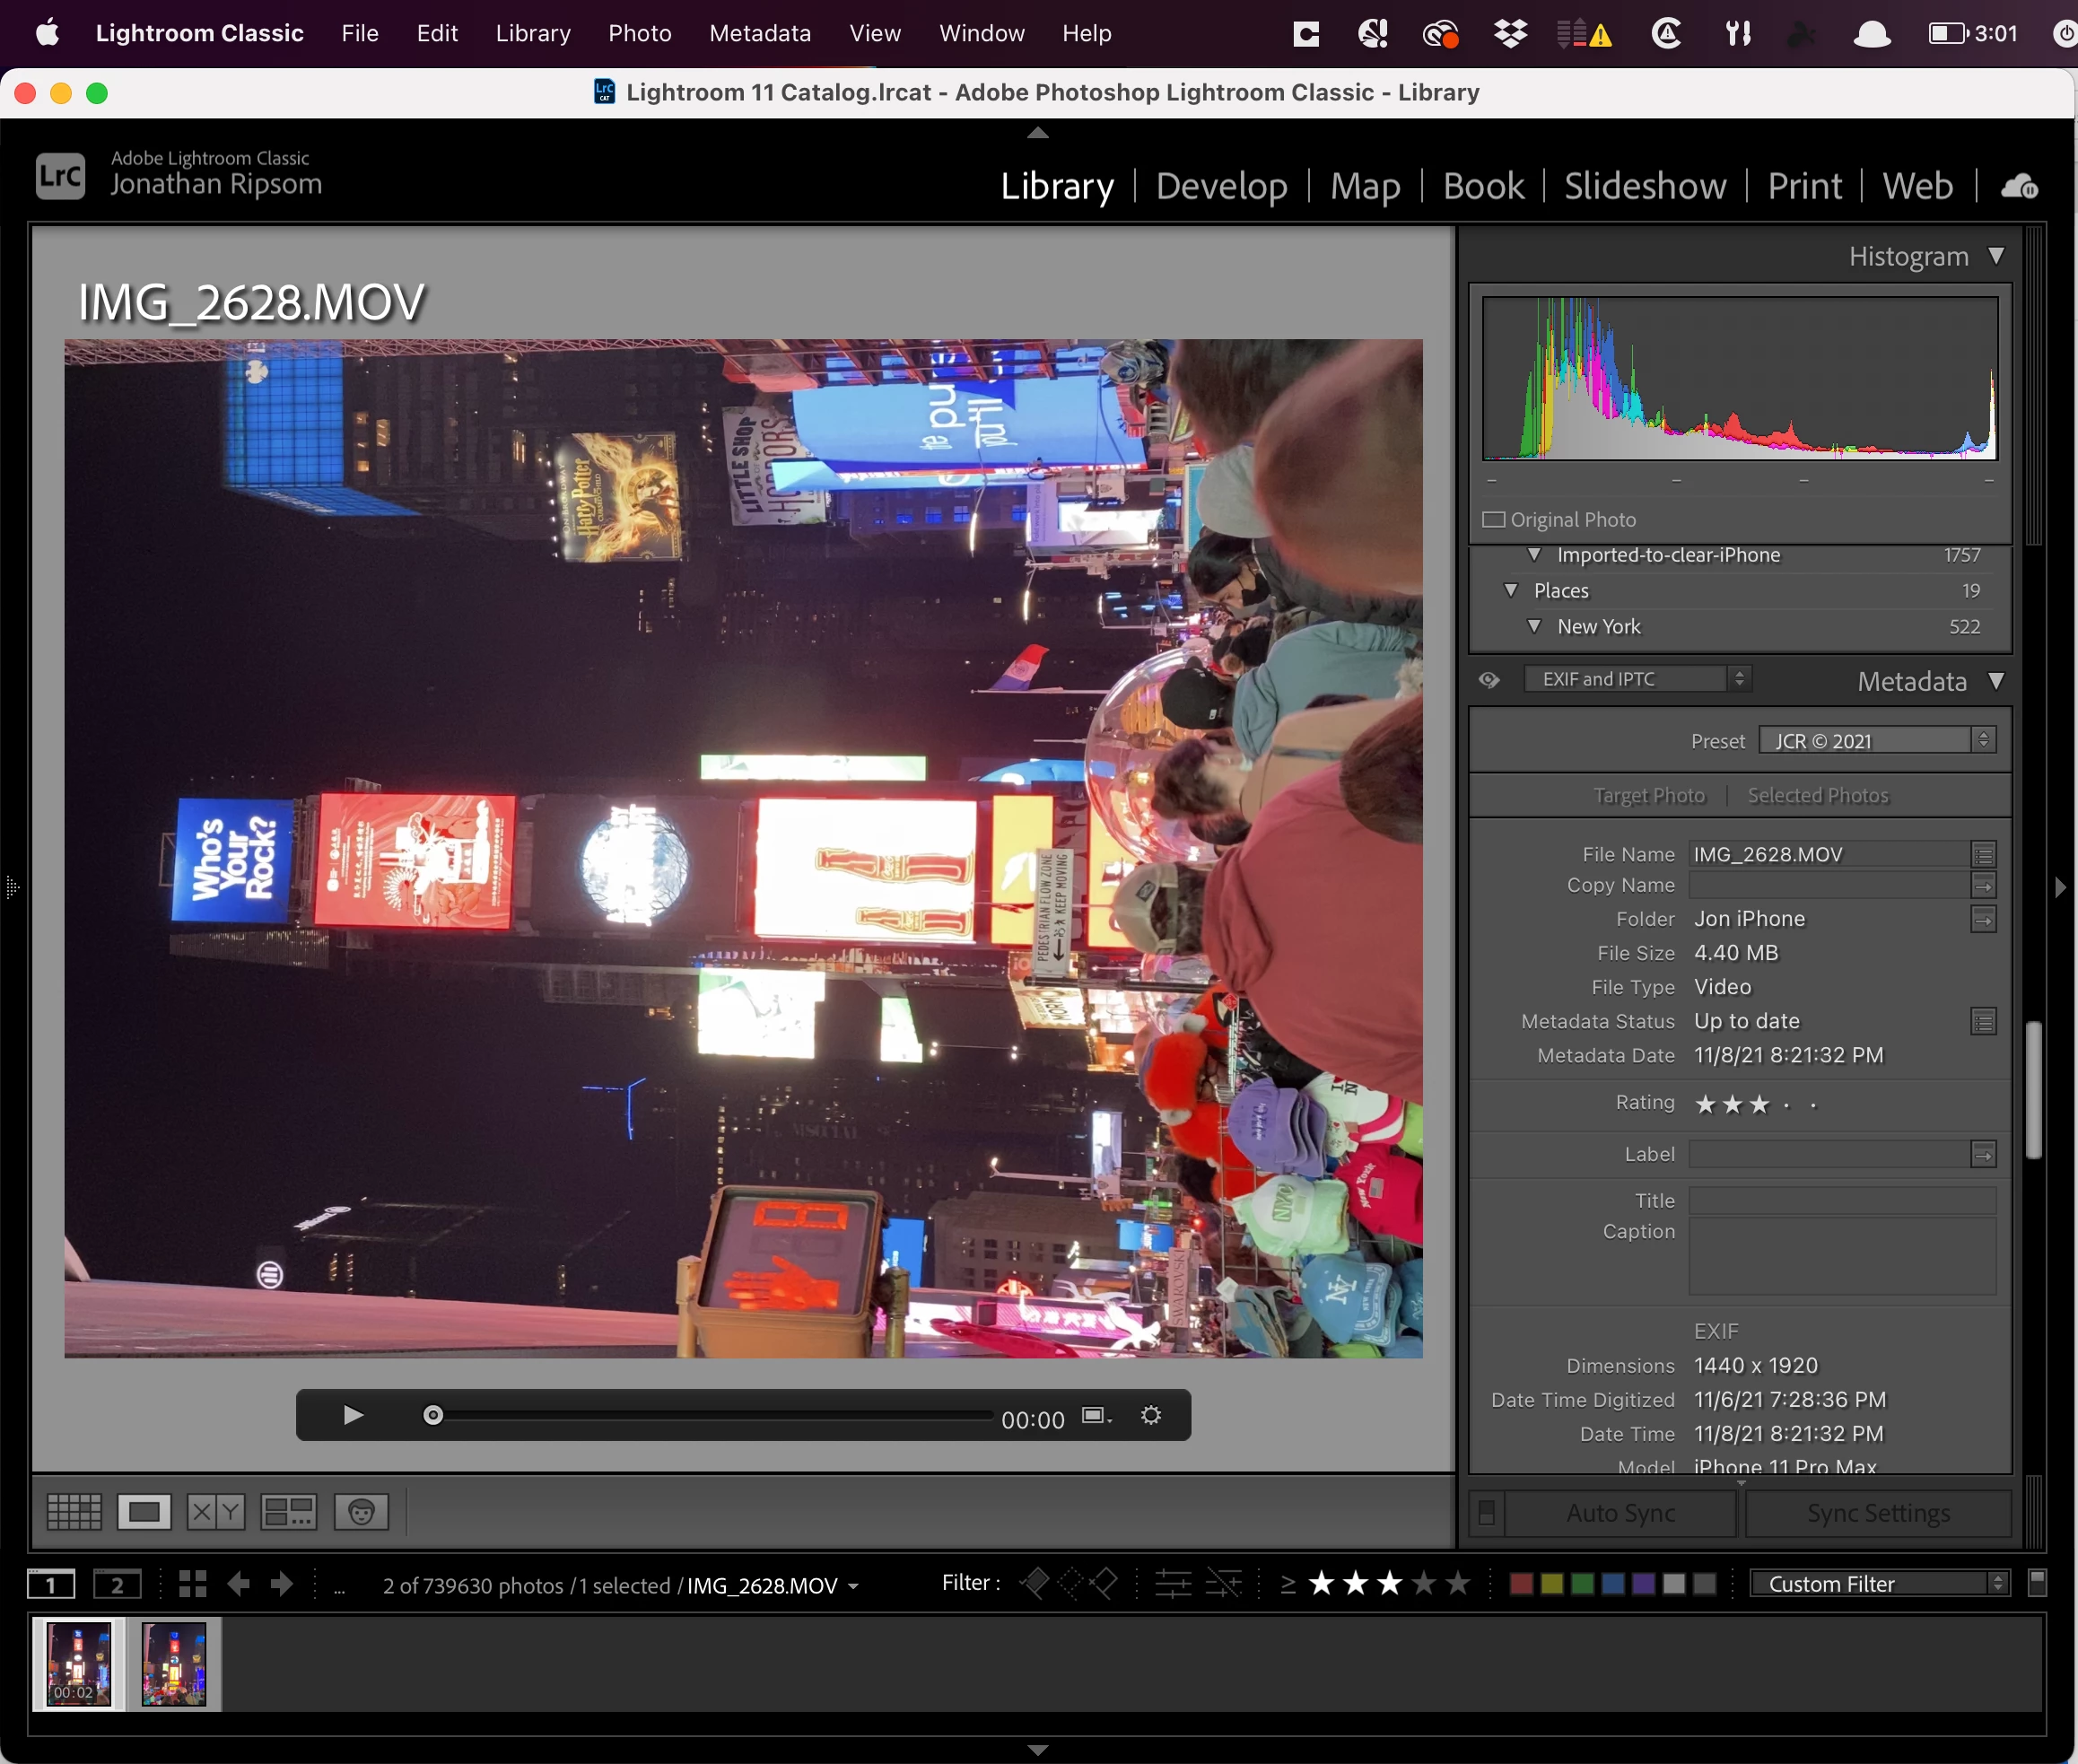This screenshot has height=1764, width=2078.
Task: Go to the next photo arrow
Action: coord(282,1584)
